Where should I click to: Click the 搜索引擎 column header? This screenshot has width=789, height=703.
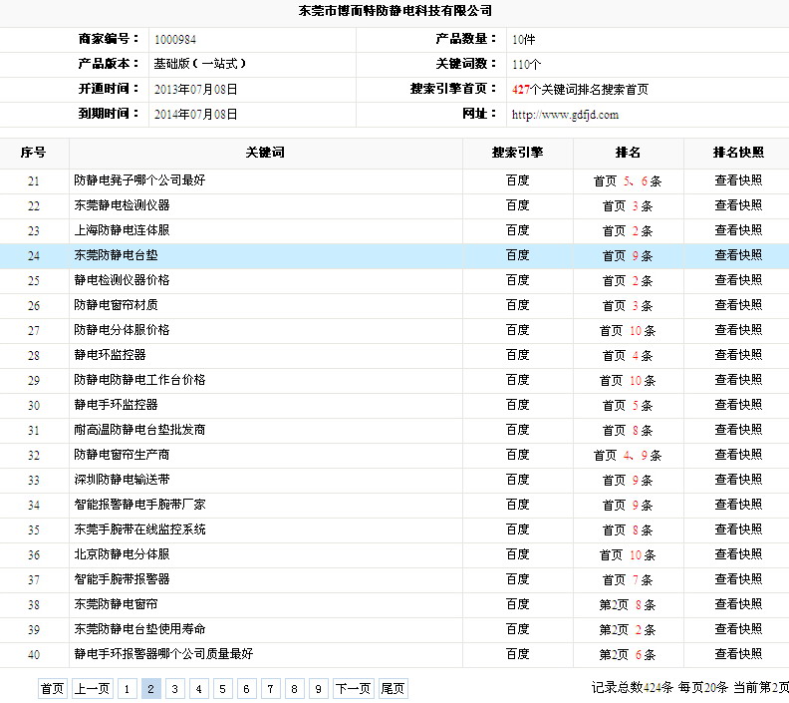click(517, 153)
